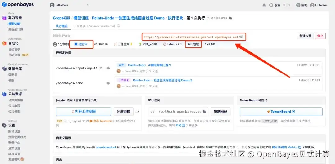
Task: Copy the execution ID f9xts7elorza
Action: pyautogui.click(x=230, y=18)
